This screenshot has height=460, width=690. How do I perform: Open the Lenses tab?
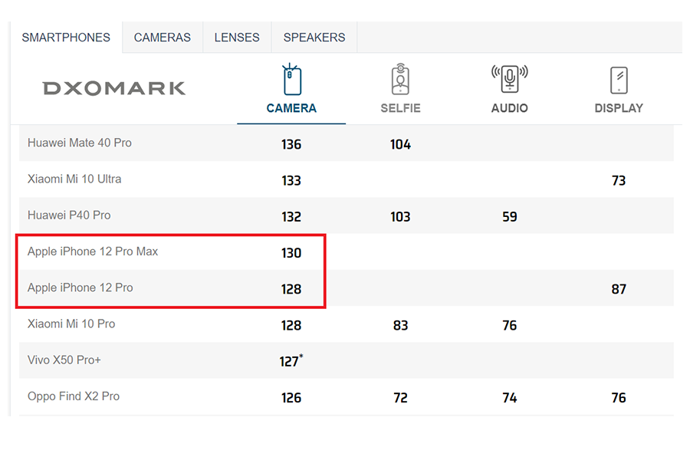(237, 37)
